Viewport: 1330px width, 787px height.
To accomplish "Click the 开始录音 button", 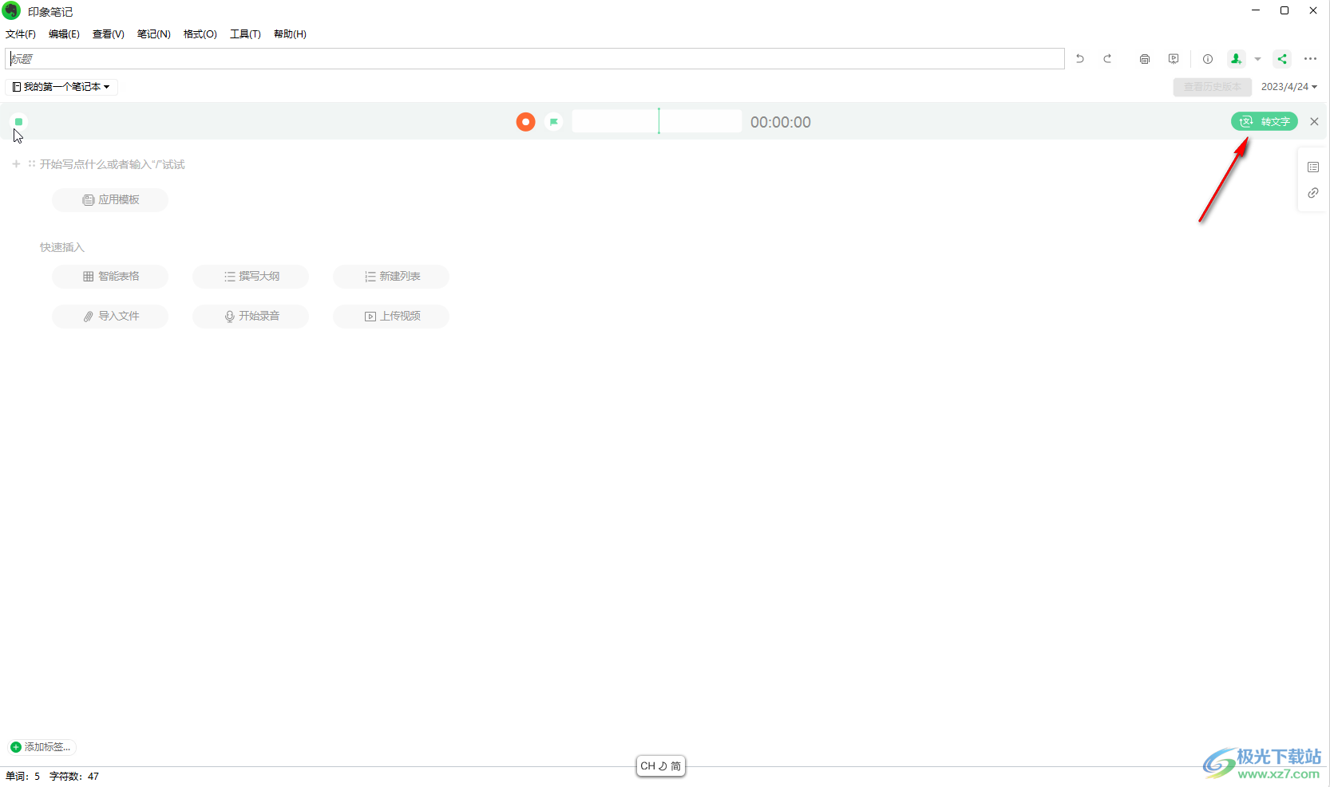I will (x=251, y=317).
